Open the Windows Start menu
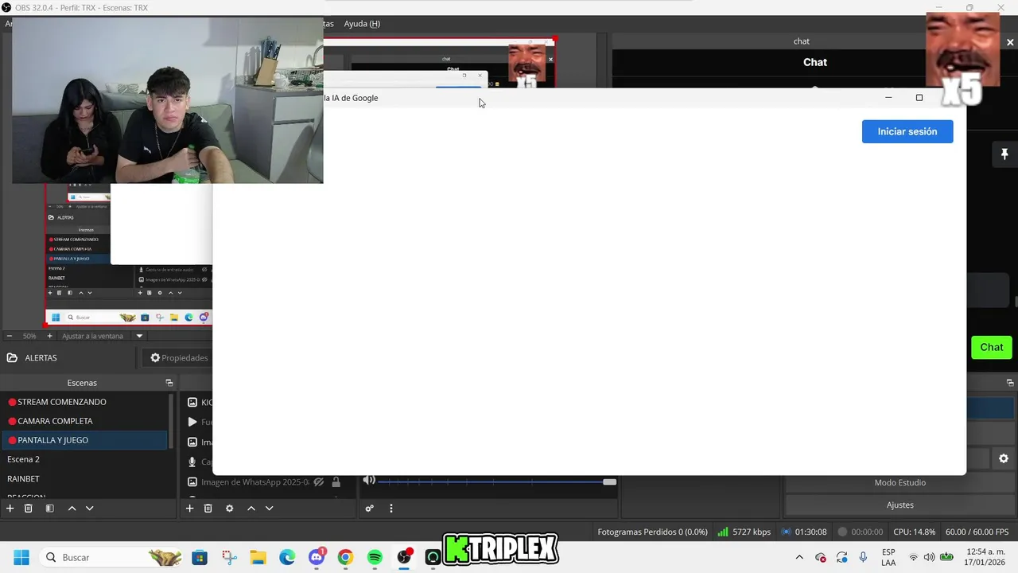 21,557
